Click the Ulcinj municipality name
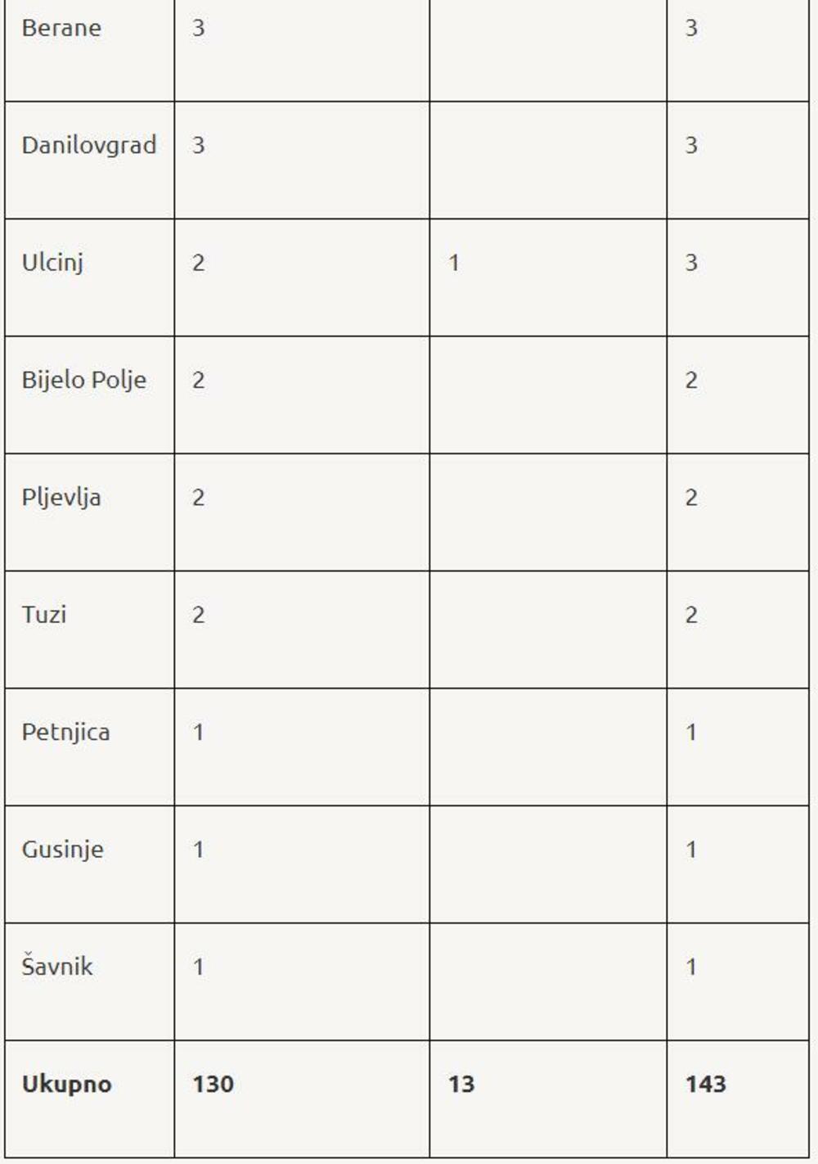 pos(52,263)
